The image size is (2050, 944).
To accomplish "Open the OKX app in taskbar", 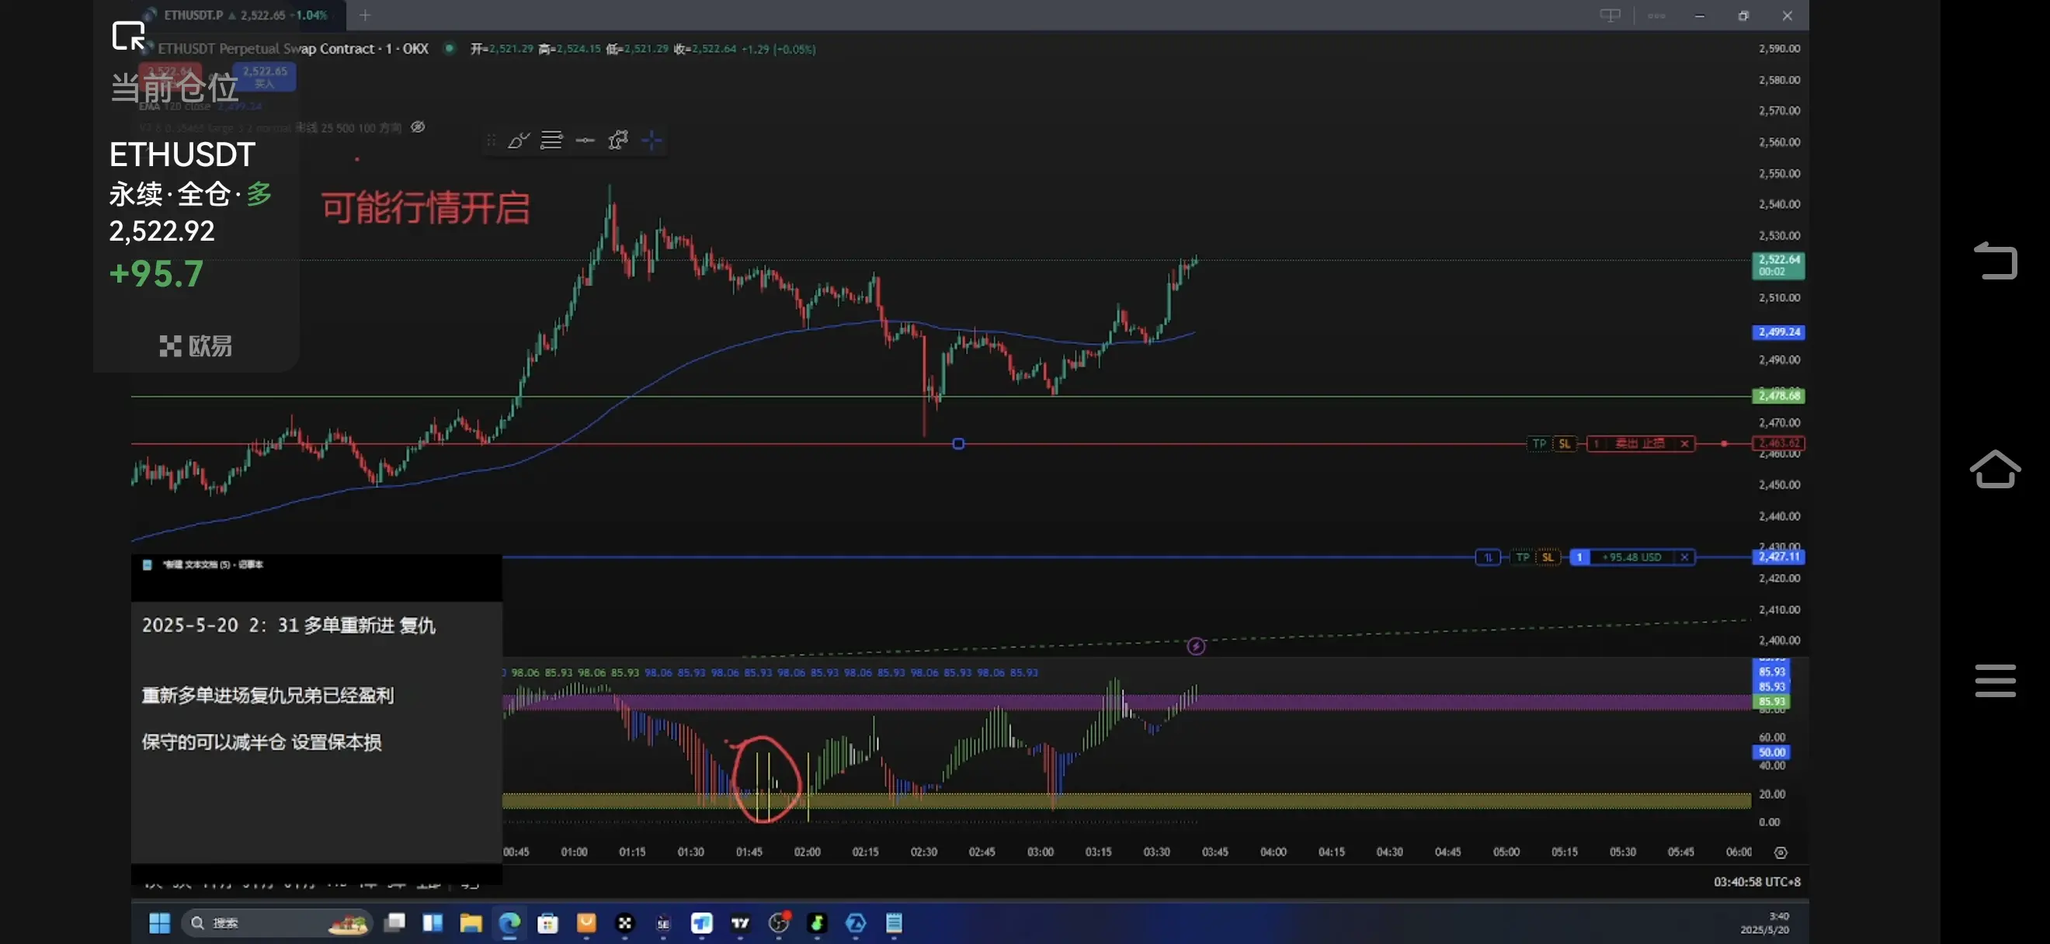I will coord(625,923).
